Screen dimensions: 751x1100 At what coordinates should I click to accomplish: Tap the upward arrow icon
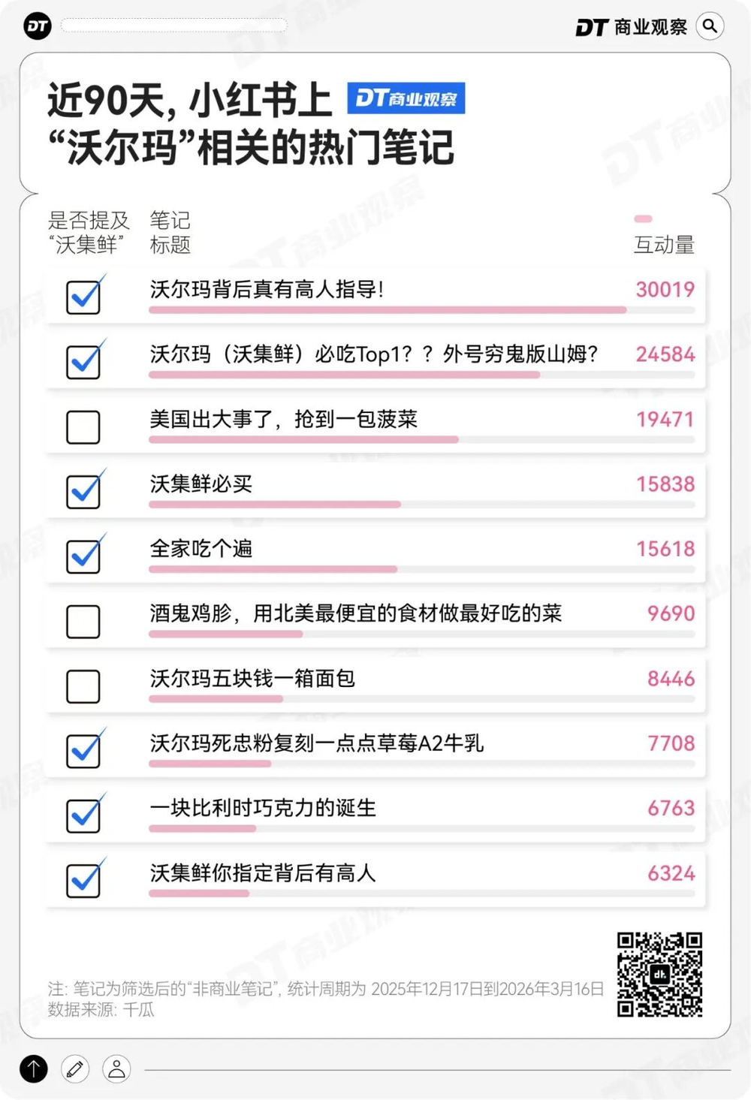[x=34, y=1068]
